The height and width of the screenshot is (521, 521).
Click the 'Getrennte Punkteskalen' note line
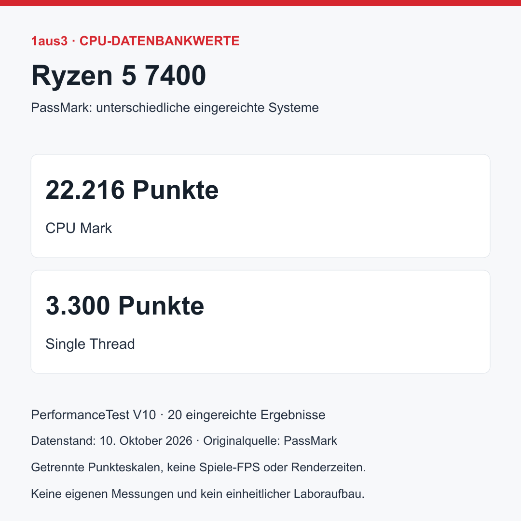pos(198,467)
